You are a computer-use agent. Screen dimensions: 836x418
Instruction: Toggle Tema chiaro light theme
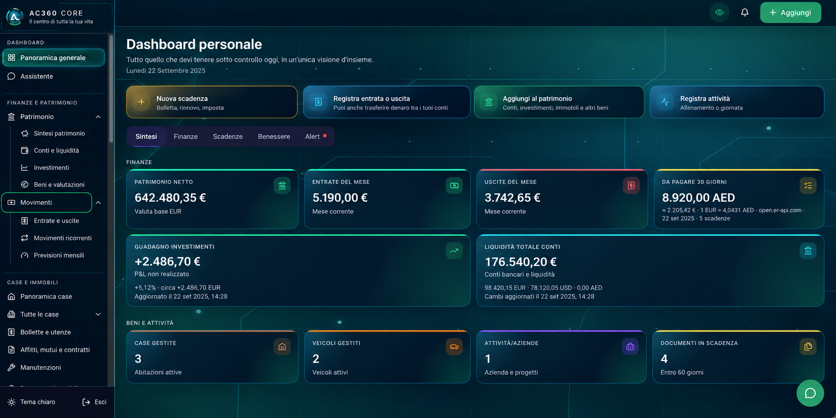32,402
